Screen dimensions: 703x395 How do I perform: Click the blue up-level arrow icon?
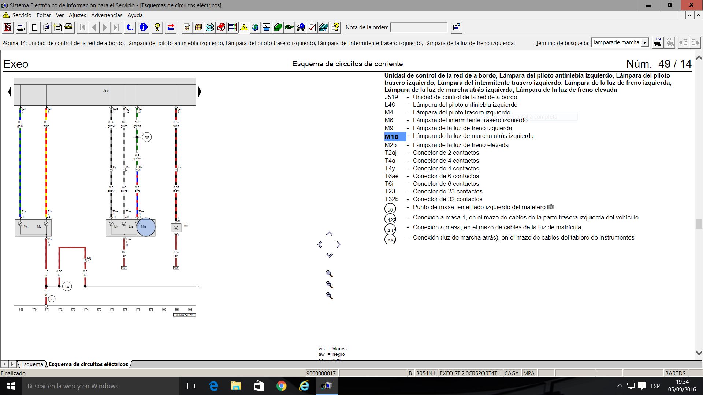click(x=130, y=27)
